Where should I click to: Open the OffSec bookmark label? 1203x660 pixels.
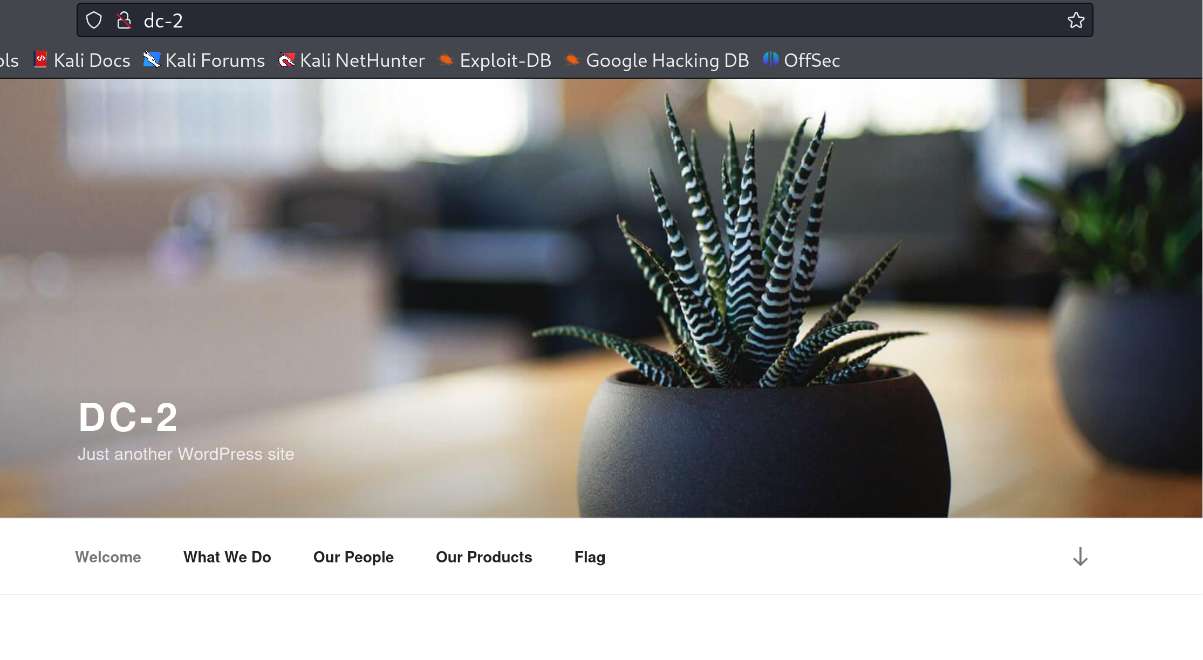point(811,60)
